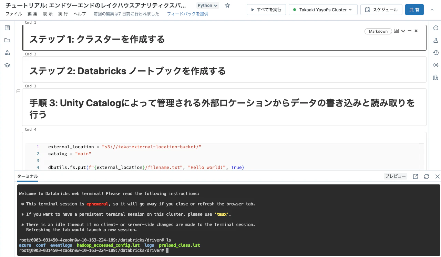This screenshot has height=257, width=441.
Task: Open the 表示 menu
Action: (x=48, y=14)
